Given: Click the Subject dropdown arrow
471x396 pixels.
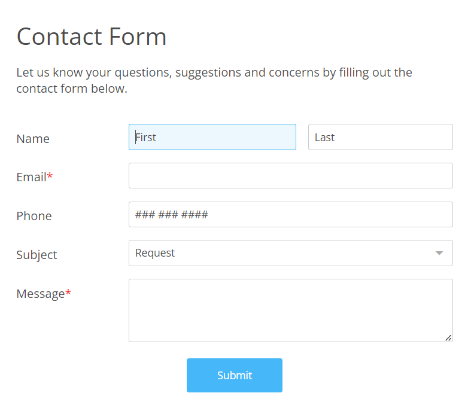Looking at the screenshot, I should coord(439,253).
